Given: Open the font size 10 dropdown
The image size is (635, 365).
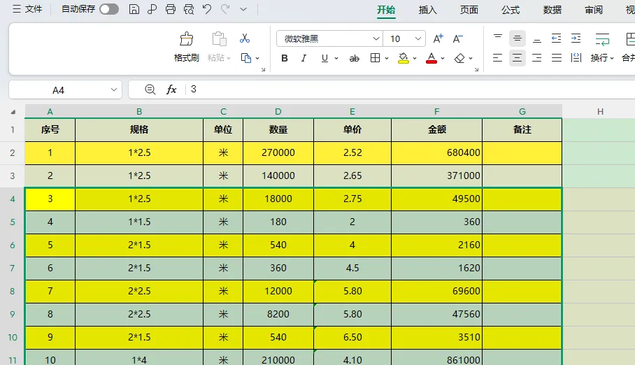Looking at the screenshot, I should tap(418, 39).
